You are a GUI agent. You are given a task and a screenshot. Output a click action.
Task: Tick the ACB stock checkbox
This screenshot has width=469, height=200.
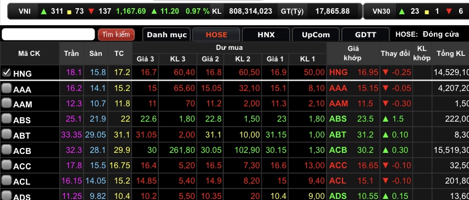coord(6,149)
